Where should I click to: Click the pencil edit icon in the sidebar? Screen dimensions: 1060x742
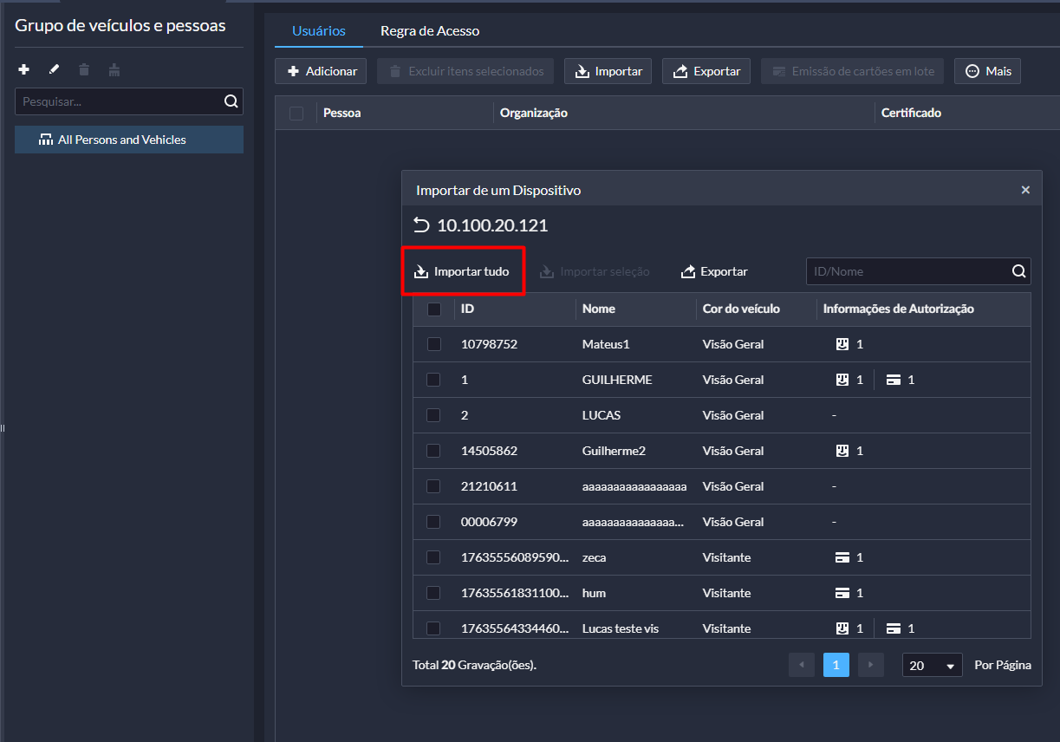click(54, 69)
